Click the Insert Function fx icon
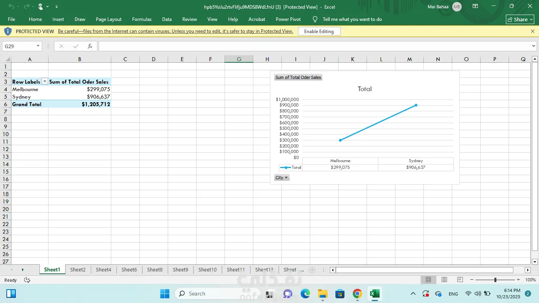The height and width of the screenshot is (303, 539). (90, 46)
